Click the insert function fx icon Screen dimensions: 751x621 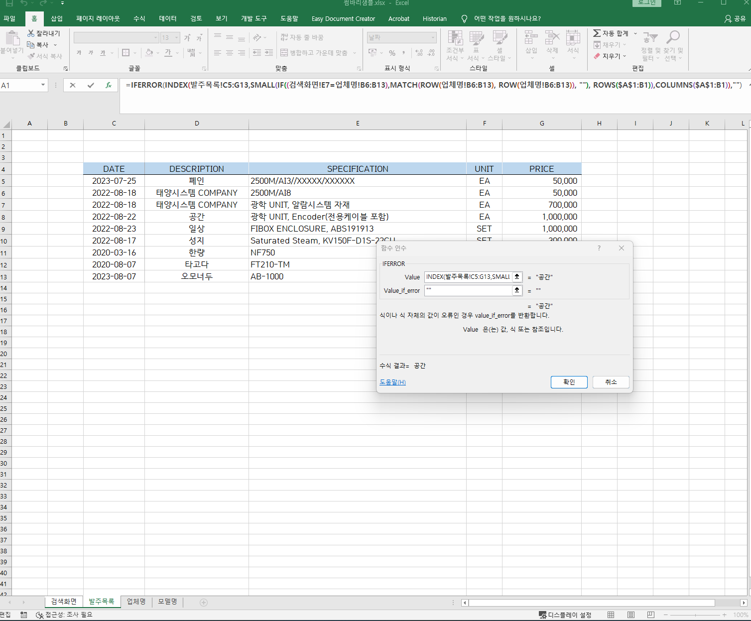[x=109, y=85]
